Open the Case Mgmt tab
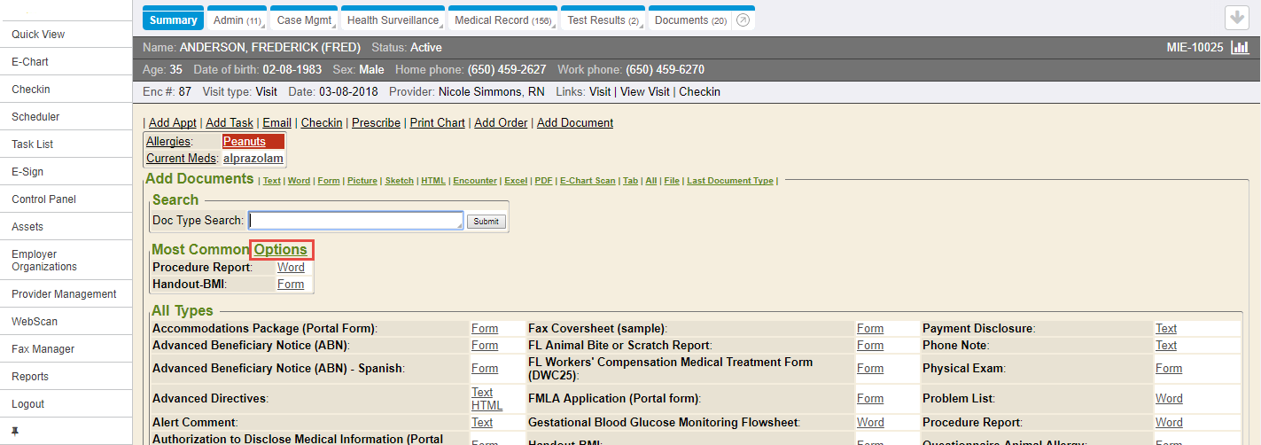This screenshot has height=445, width=1261. coord(304,20)
